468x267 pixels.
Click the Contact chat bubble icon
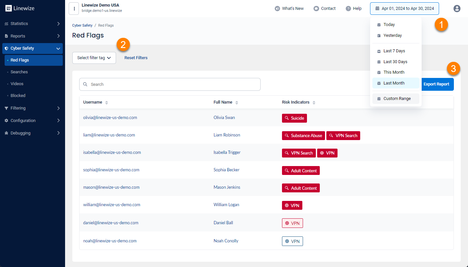pos(316,9)
